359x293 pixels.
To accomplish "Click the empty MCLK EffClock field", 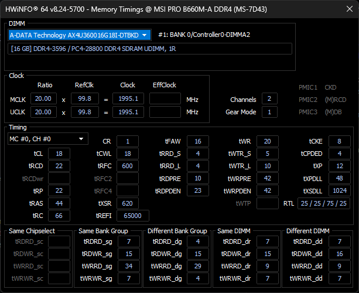I will tap(165, 98).
